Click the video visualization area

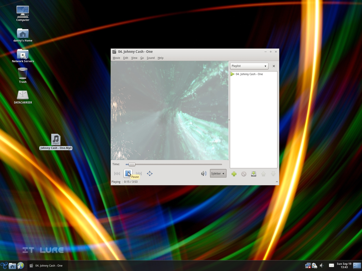(170, 110)
